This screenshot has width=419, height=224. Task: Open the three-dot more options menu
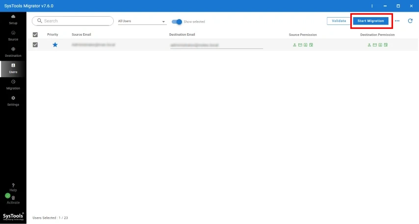tap(397, 21)
